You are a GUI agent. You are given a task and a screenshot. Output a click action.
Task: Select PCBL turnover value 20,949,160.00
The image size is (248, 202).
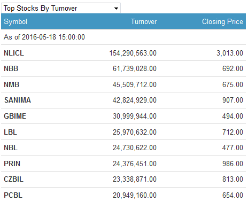click(135, 195)
